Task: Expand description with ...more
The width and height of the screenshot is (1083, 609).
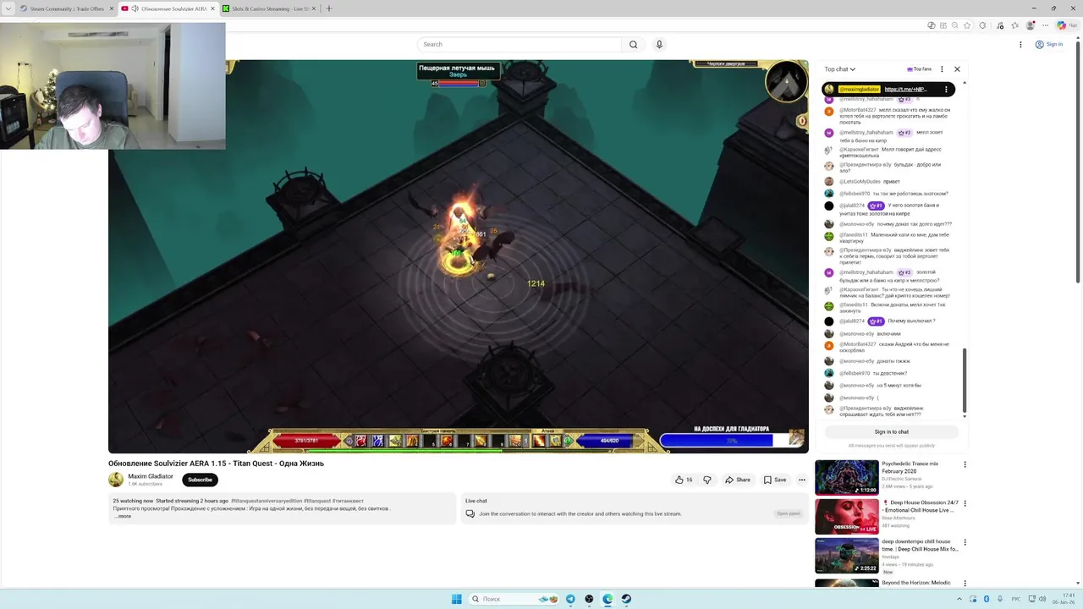Action: [123, 516]
